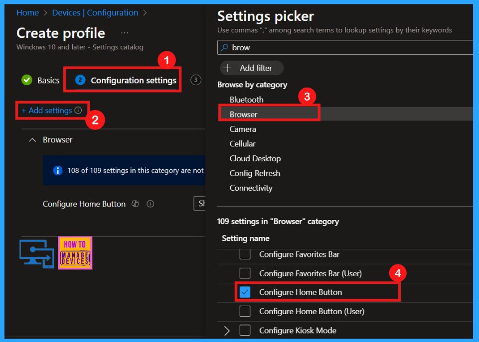Select the Bluetooth category

pos(247,100)
